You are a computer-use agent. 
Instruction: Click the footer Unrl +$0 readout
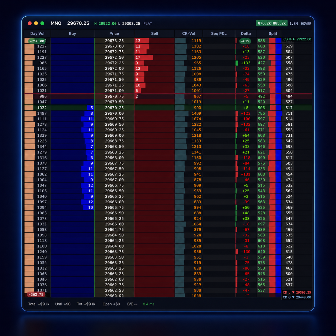click(x=63, y=304)
